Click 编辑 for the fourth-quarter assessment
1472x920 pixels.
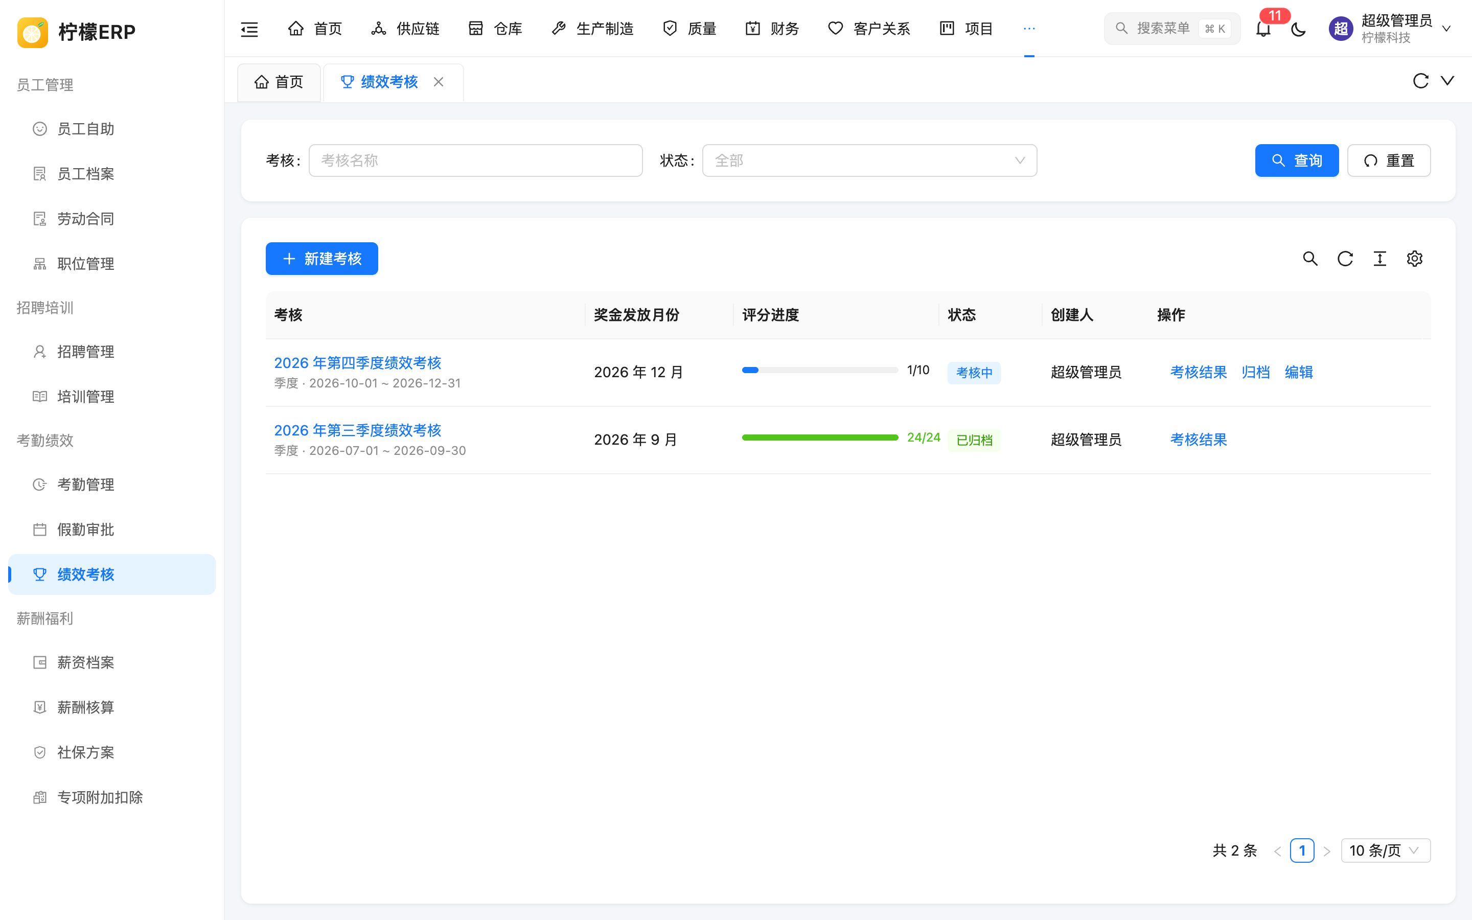pyautogui.click(x=1299, y=372)
